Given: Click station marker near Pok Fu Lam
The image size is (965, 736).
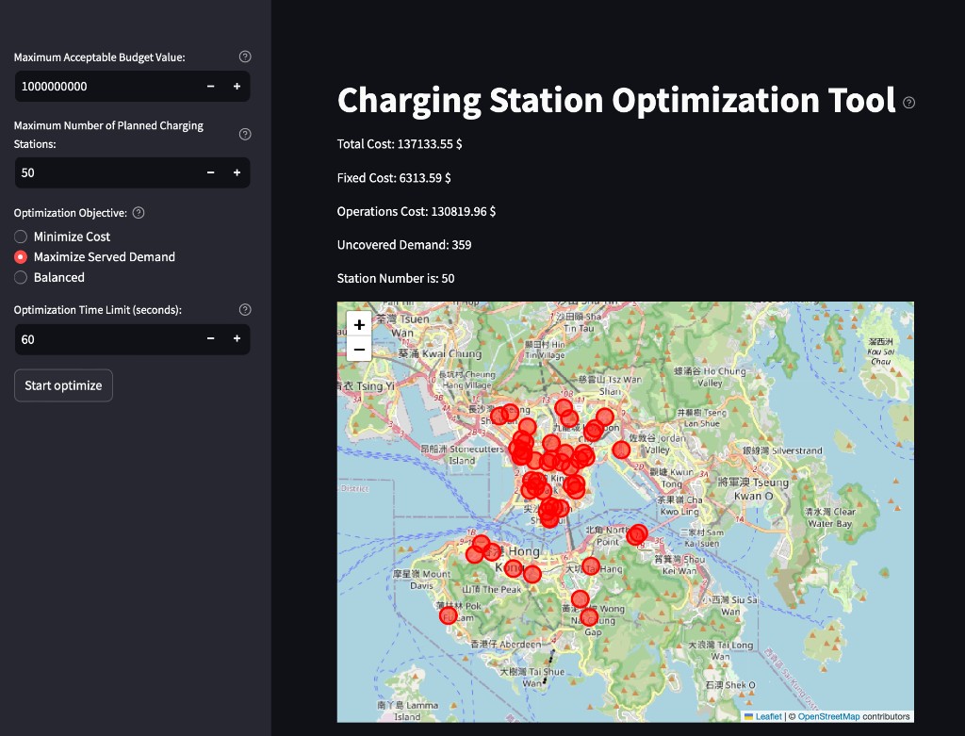Looking at the screenshot, I should (448, 614).
